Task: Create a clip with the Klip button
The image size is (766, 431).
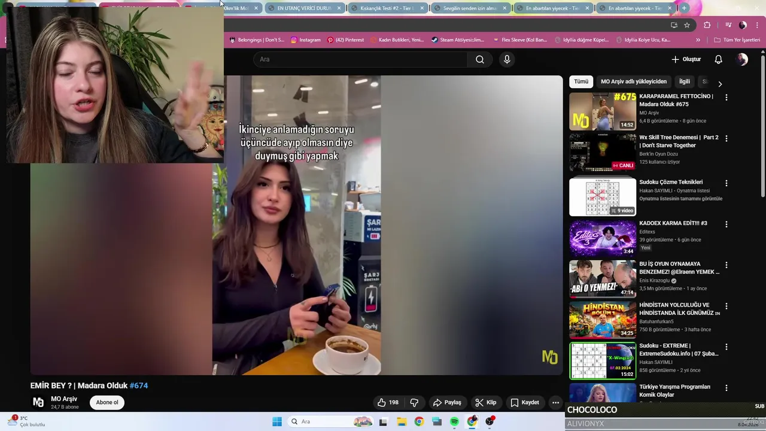Action: click(485, 402)
